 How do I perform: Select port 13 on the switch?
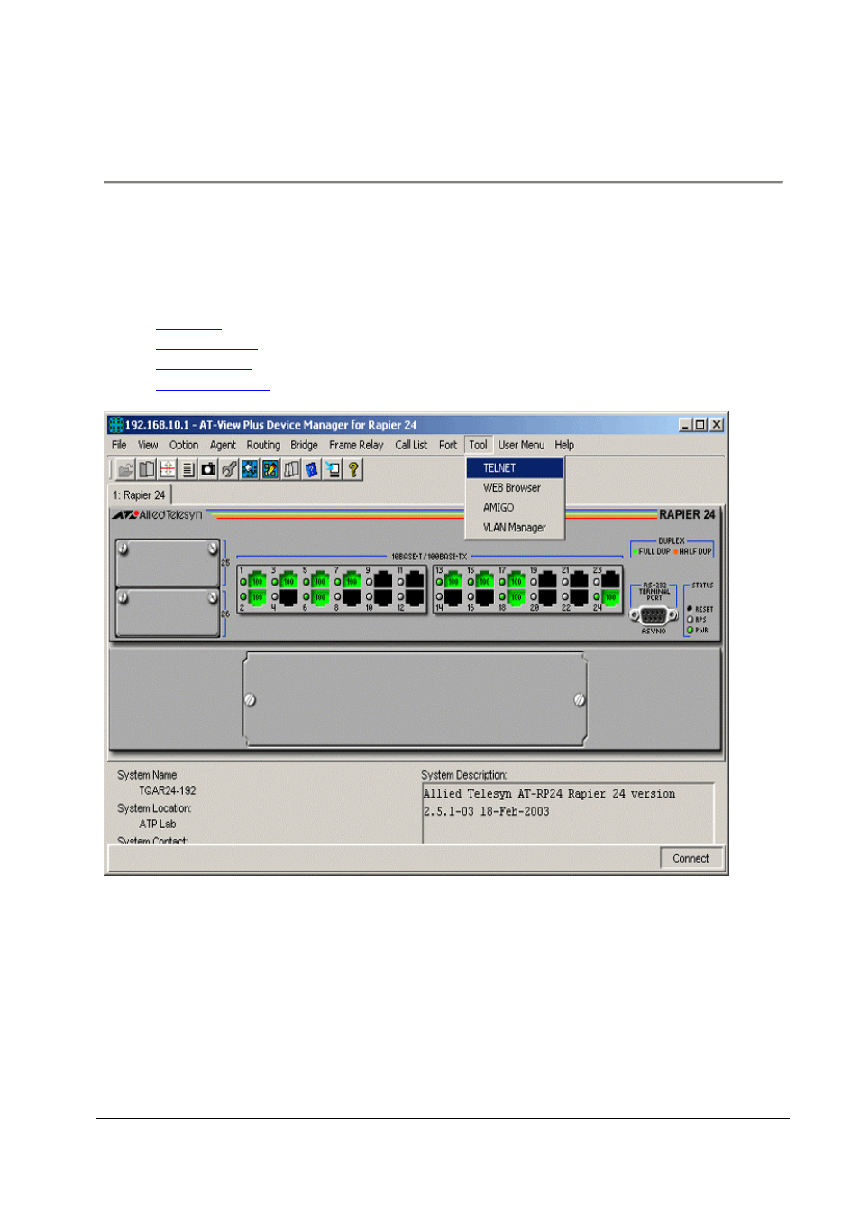(453, 580)
